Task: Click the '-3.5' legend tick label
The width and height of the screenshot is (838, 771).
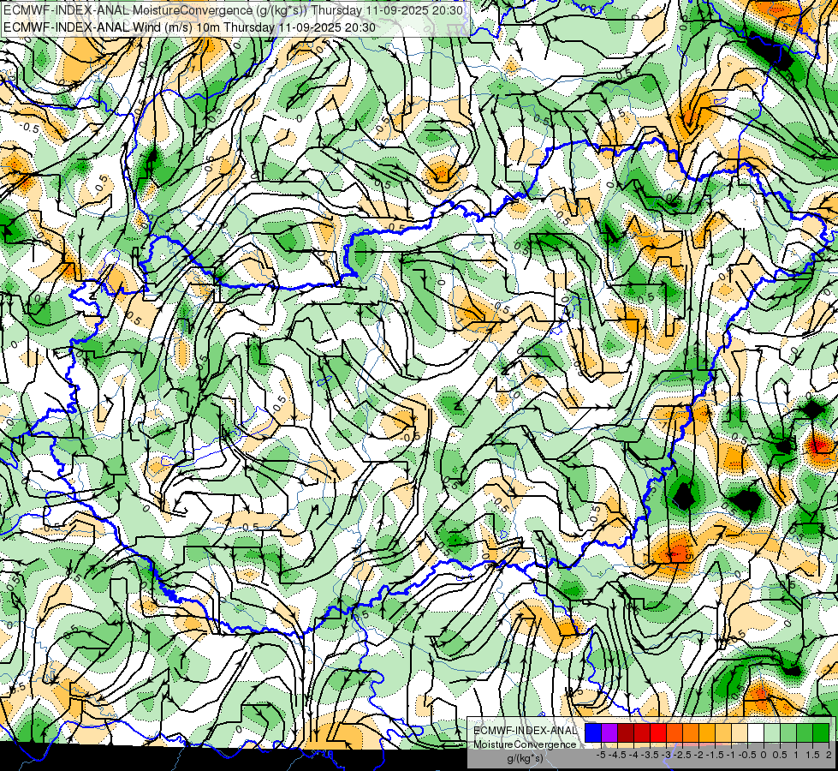Action: (x=650, y=755)
